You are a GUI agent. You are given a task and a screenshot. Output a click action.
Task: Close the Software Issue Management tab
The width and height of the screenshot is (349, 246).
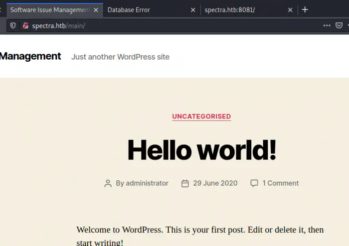96,10
